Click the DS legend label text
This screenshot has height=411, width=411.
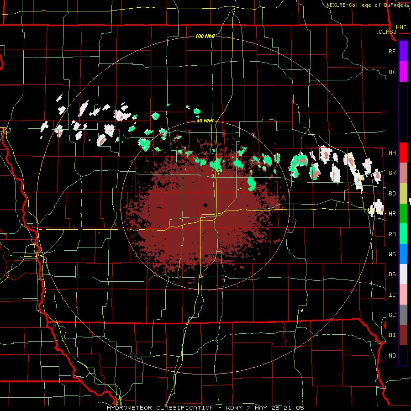[392, 274]
